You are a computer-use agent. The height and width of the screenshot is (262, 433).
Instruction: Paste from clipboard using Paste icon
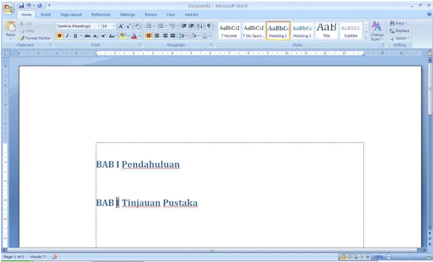[11, 27]
